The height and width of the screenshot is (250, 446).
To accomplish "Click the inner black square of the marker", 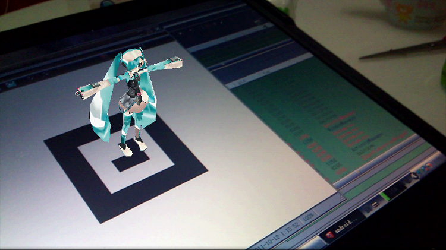I will 131,160.
